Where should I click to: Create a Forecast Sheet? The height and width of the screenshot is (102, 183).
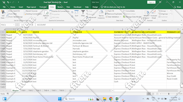point(154,14)
